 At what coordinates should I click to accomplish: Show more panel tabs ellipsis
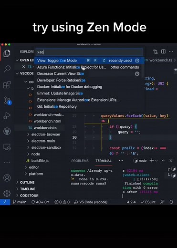[121, 161]
